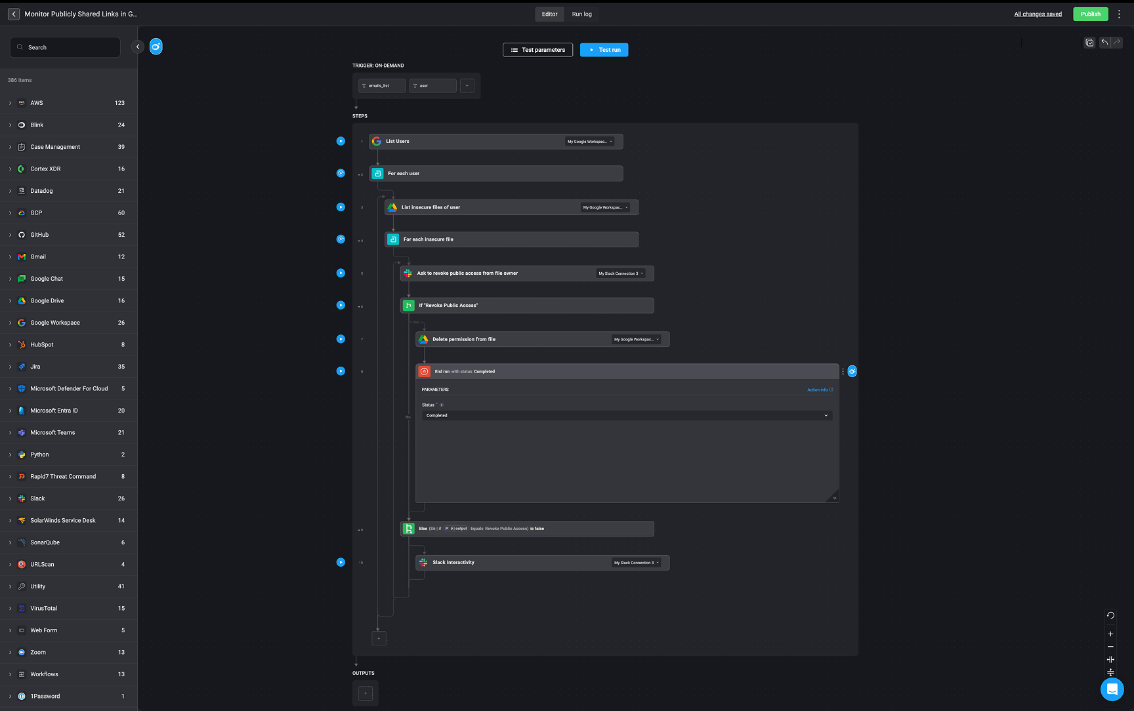The width and height of the screenshot is (1134, 711).
Task: Expand the Slack category
Action: pyautogui.click(x=10, y=498)
